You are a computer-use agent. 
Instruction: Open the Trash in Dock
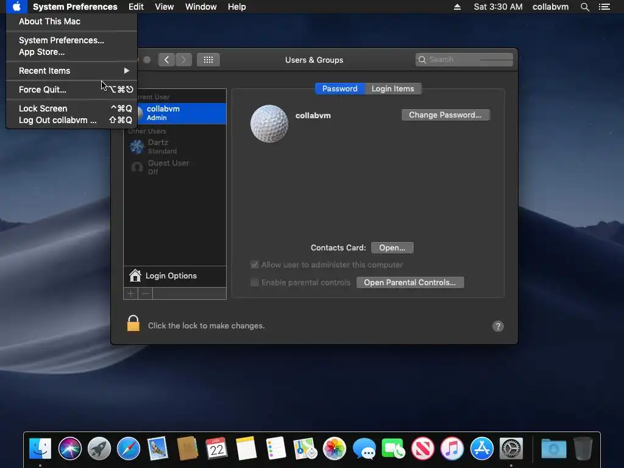click(583, 448)
